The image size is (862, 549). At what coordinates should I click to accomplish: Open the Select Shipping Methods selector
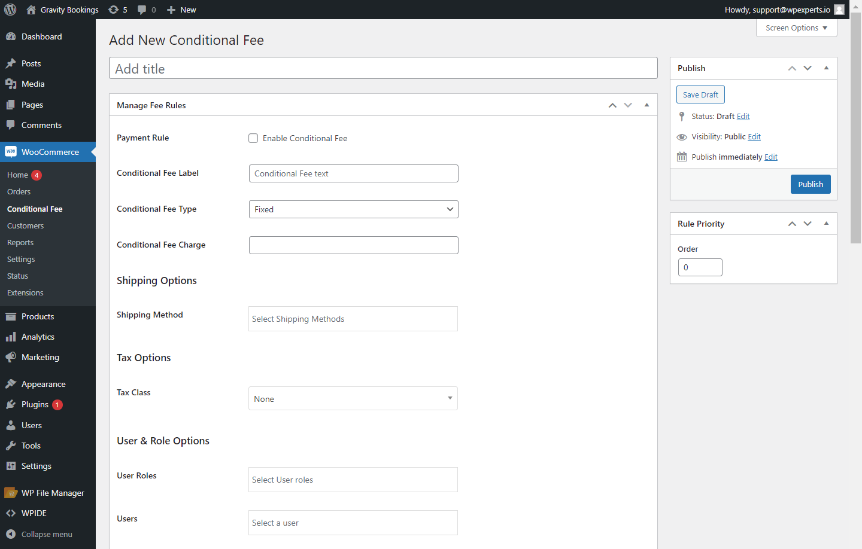point(353,319)
